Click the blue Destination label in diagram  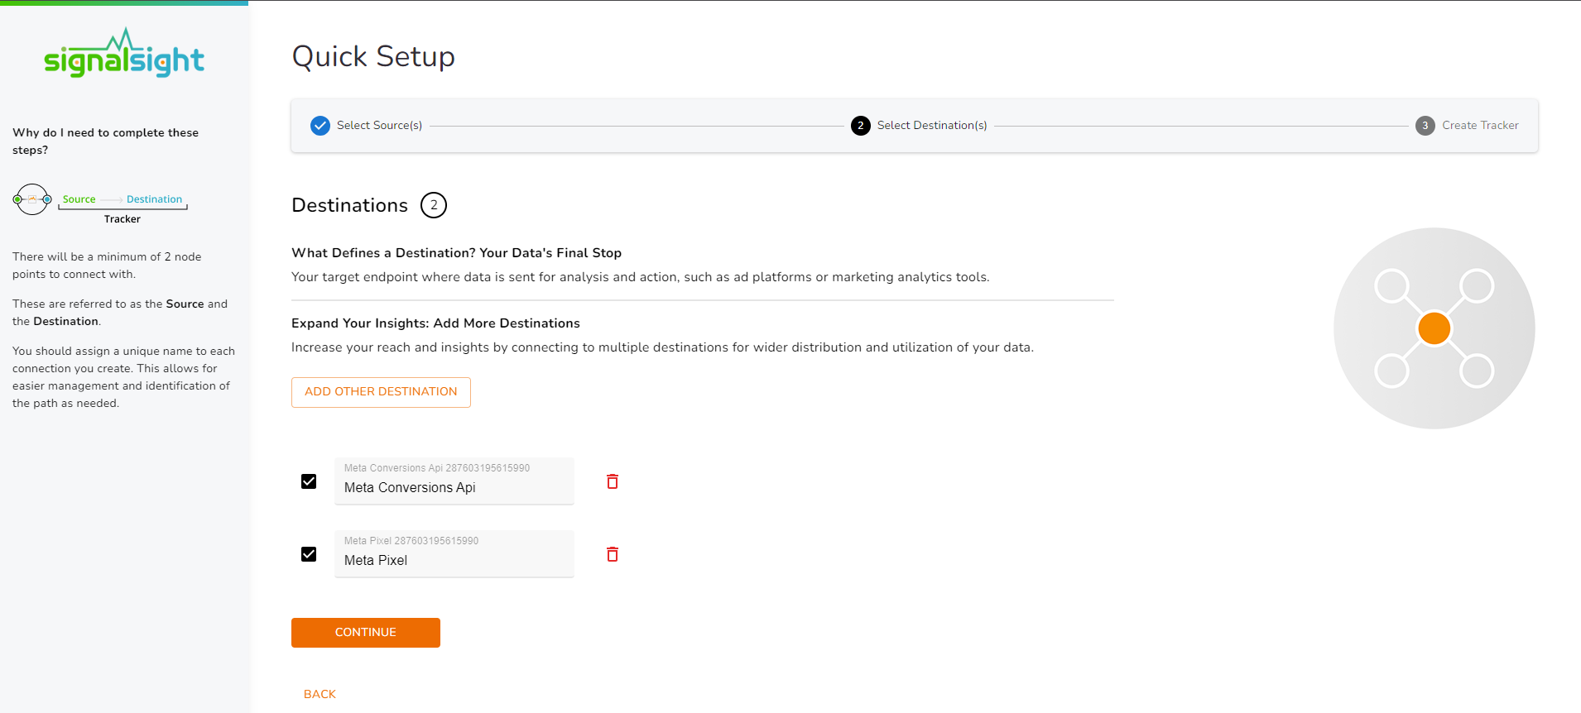(x=154, y=199)
